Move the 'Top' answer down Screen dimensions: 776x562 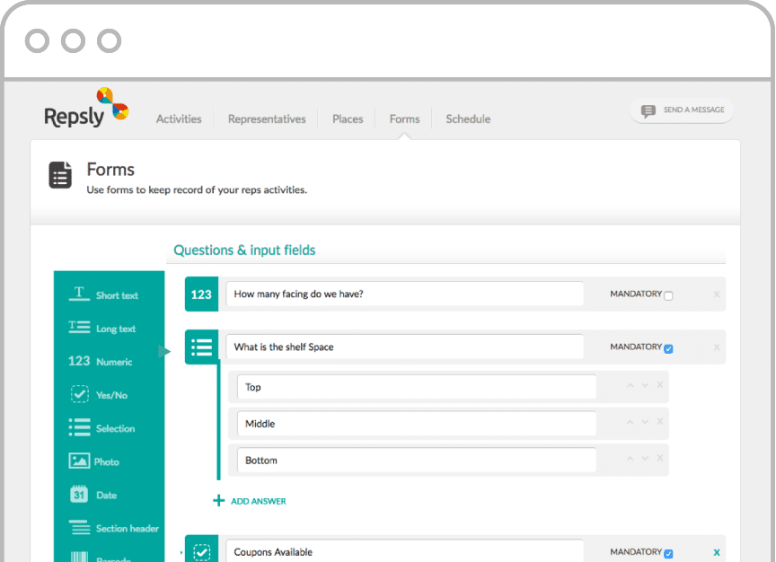pos(645,385)
